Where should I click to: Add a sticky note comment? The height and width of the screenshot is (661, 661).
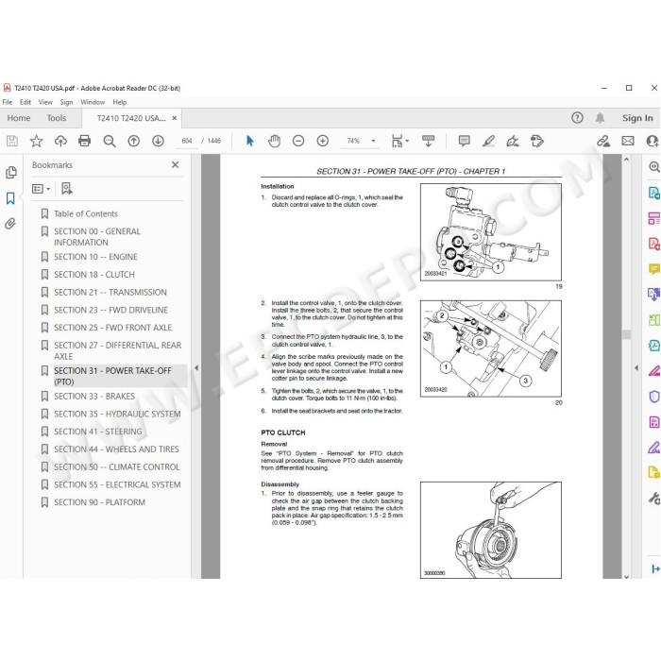465,141
